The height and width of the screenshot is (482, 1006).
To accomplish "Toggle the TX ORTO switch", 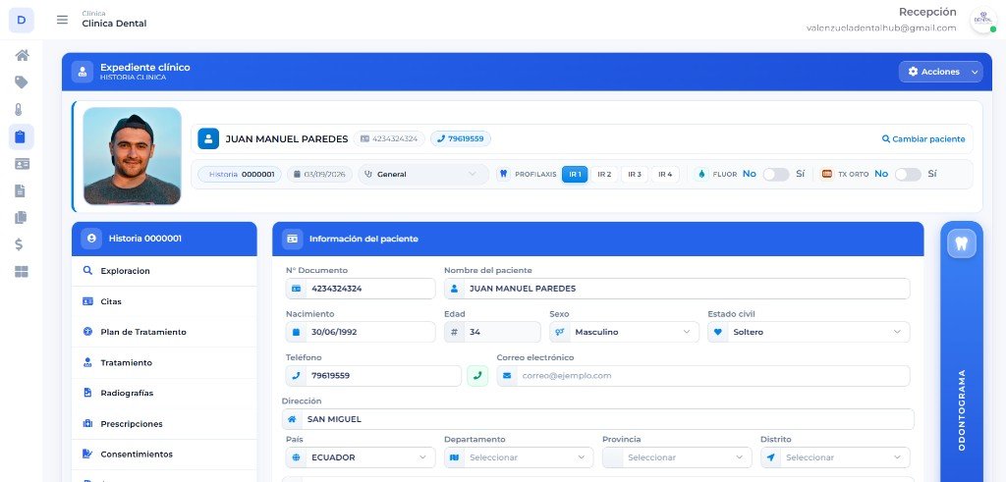I will pyautogui.click(x=908, y=175).
